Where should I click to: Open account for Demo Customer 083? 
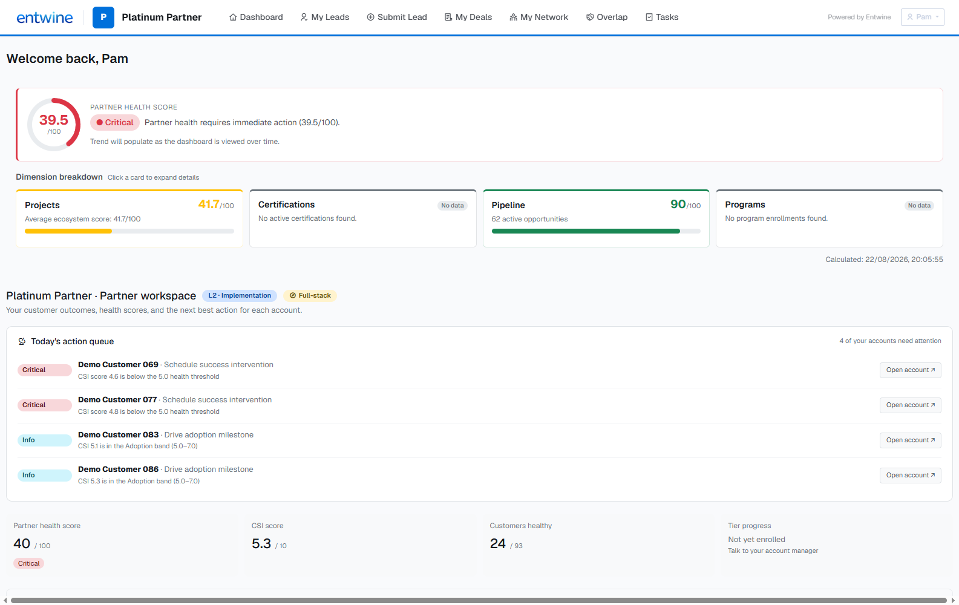pyautogui.click(x=910, y=440)
